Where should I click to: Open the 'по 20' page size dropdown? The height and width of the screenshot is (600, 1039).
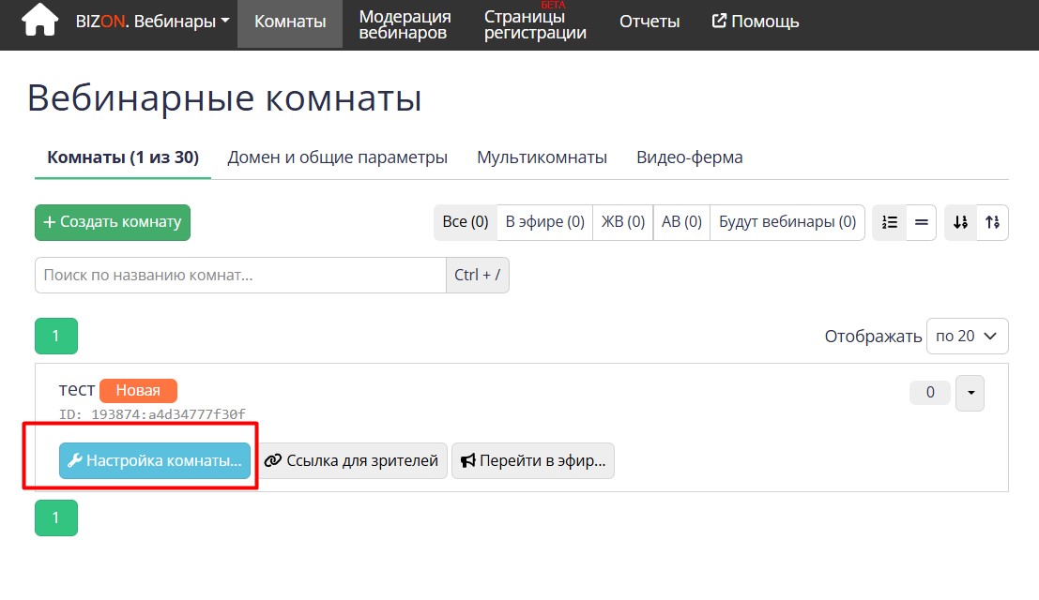[x=967, y=336]
